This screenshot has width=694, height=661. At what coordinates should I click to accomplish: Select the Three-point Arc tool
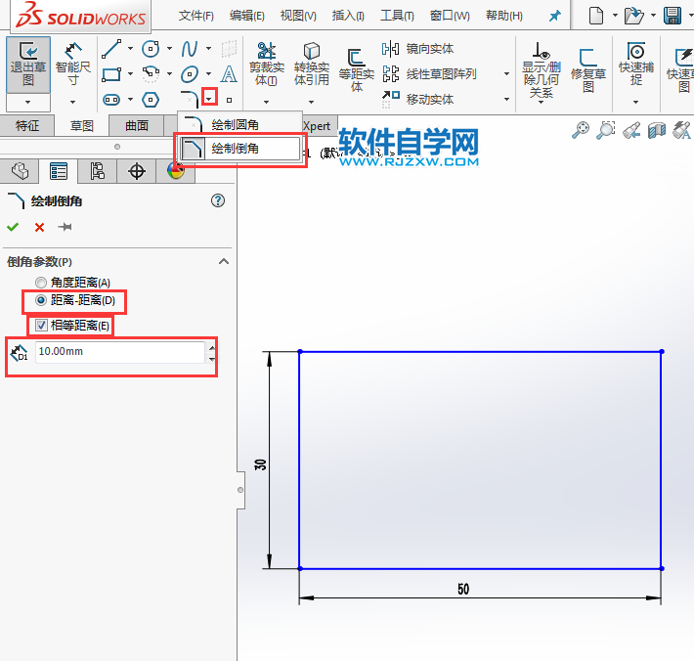[151, 74]
